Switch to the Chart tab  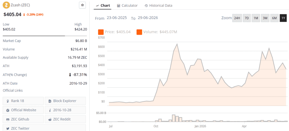tap(103, 6)
